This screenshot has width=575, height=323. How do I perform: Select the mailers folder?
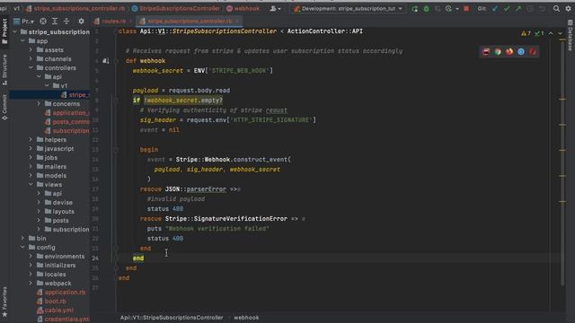52,167
